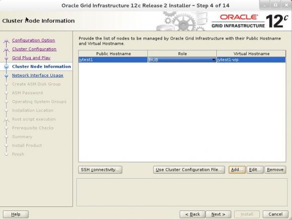Click the Network Interface Usage bullet icon
This screenshot has width=292, height=220.
click(x=7, y=76)
